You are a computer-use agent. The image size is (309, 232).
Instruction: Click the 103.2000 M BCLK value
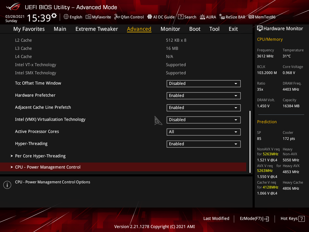point(267,73)
